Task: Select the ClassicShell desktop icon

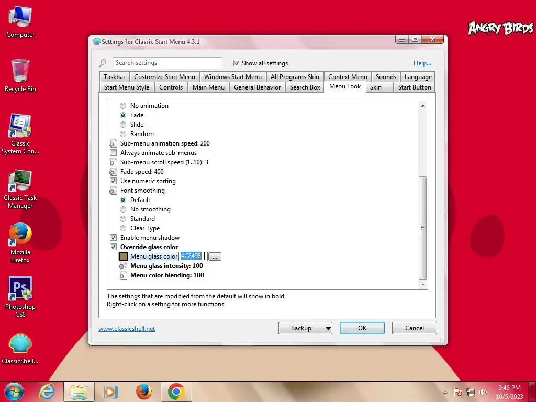Action: pyautogui.click(x=20, y=349)
